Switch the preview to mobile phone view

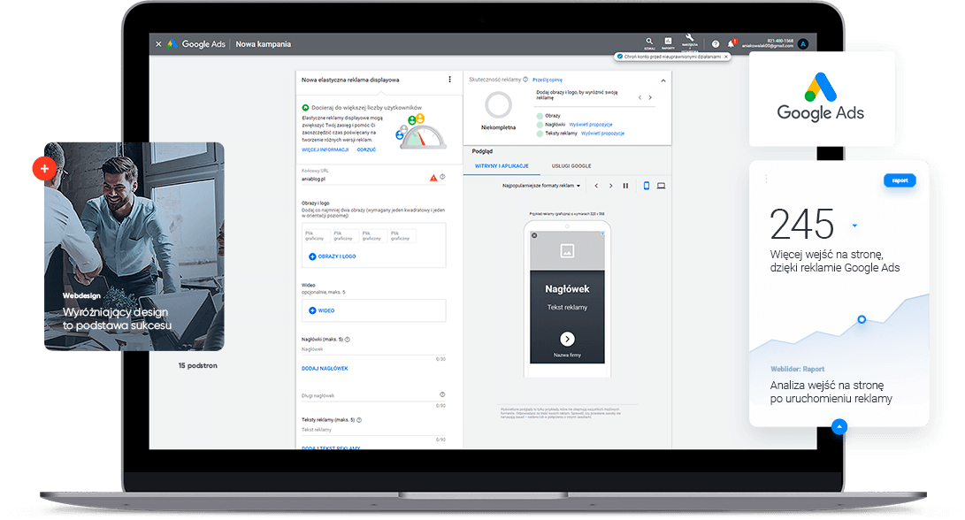point(647,186)
